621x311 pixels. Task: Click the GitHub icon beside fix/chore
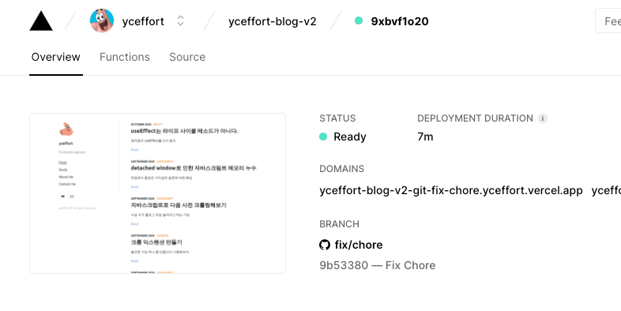325,245
